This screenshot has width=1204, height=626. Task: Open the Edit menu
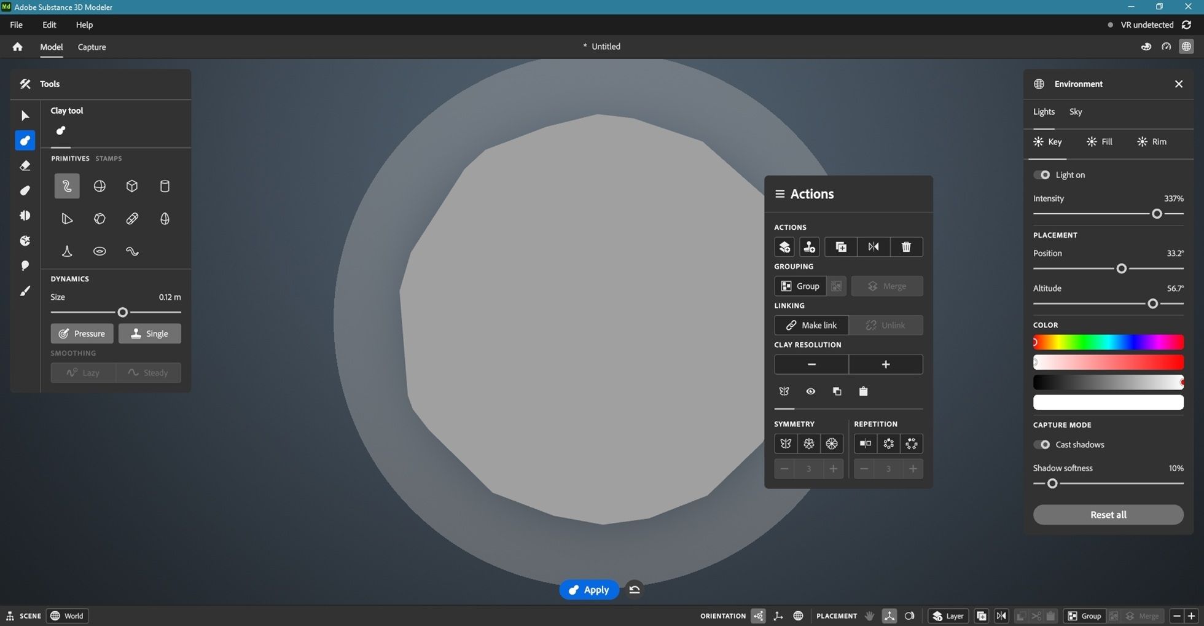tap(49, 25)
